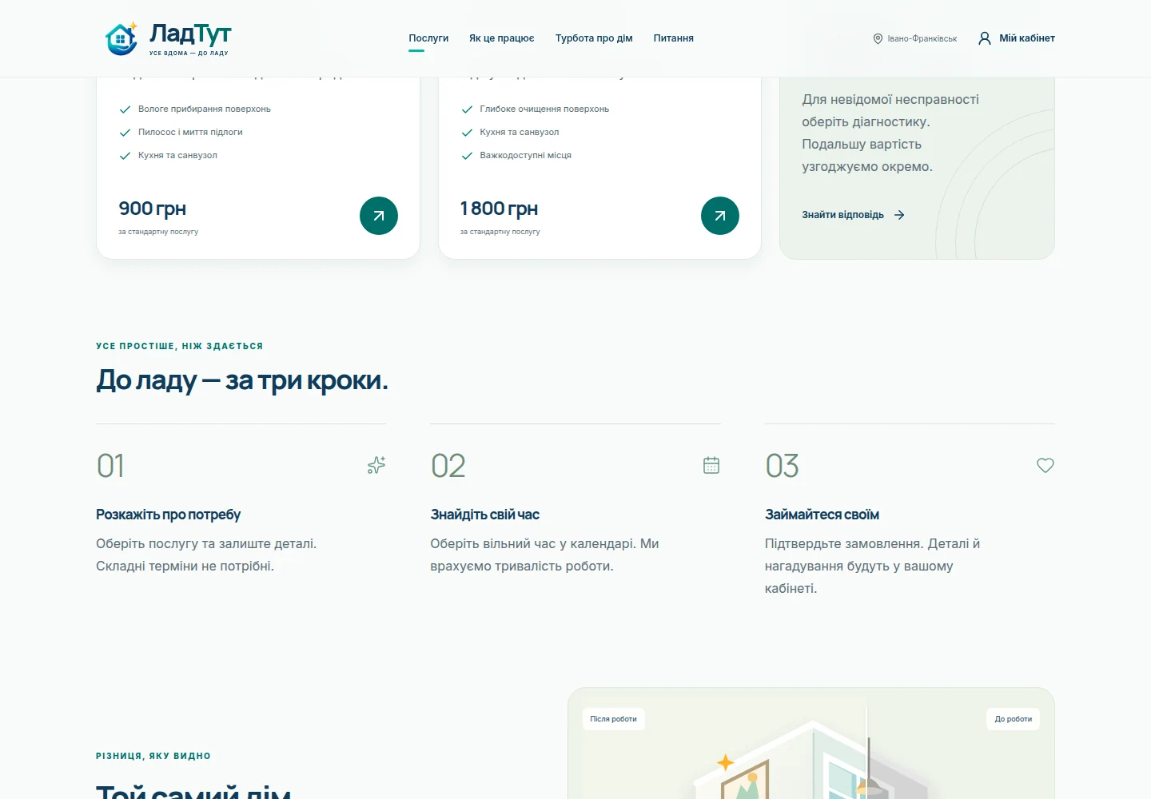Follow the Знайти відповідь link

(853, 215)
